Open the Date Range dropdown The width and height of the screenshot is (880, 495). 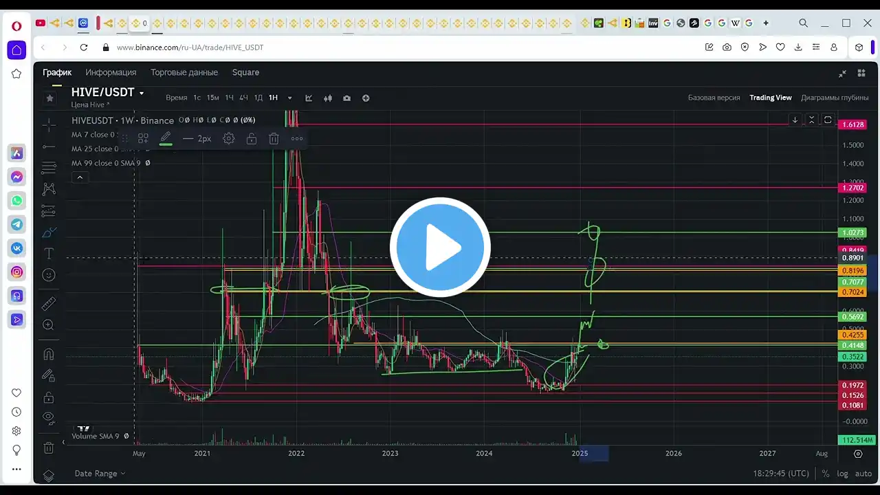pos(100,474)
